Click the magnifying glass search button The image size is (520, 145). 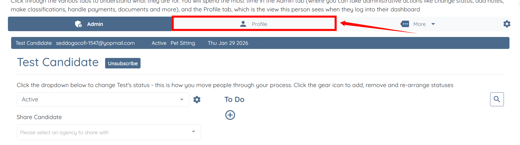point(497,99)
